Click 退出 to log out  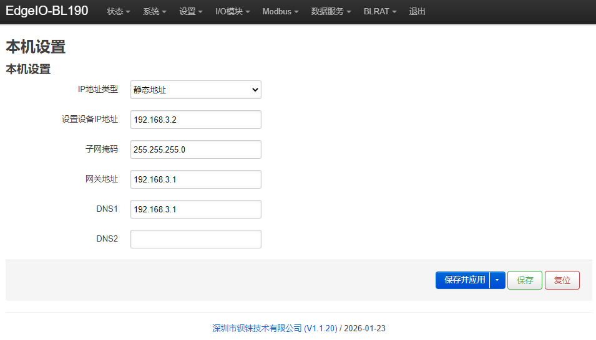point(417,11)
